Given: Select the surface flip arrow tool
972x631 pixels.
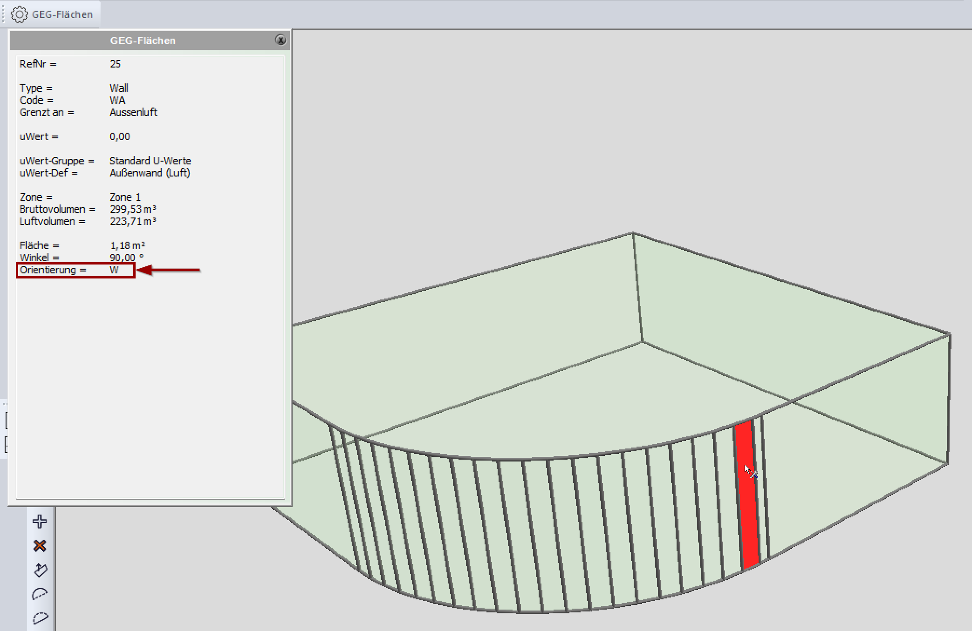Looking at the screenshot, I should (41, 570).
